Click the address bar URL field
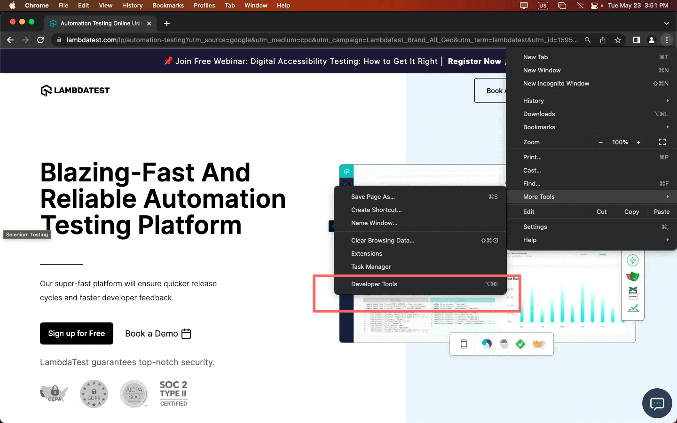This screenshot has width=677, height=423. 322,40
